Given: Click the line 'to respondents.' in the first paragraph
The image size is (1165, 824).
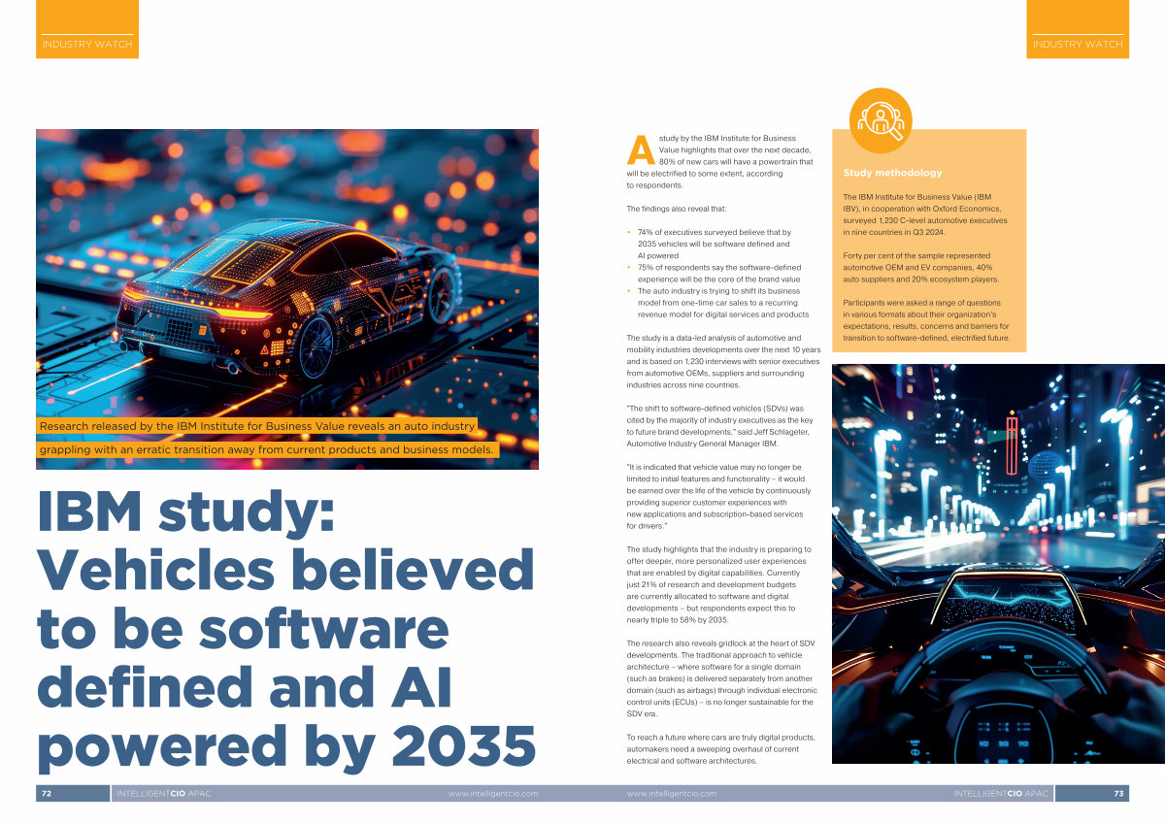Looking at the screenshot, I should click(x=655, y=184).
